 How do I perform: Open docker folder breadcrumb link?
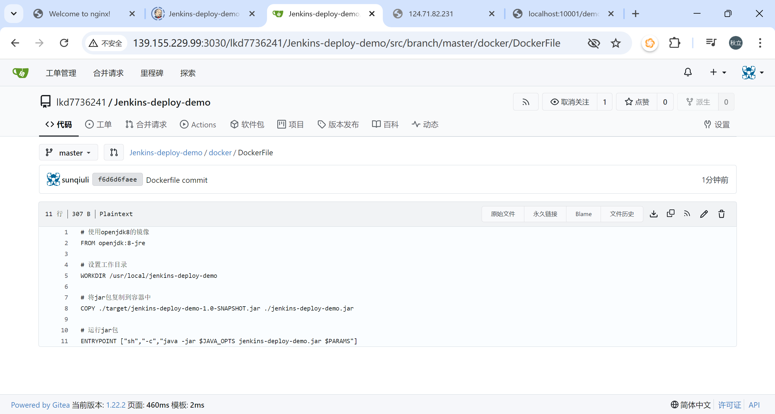pos(220,153)
